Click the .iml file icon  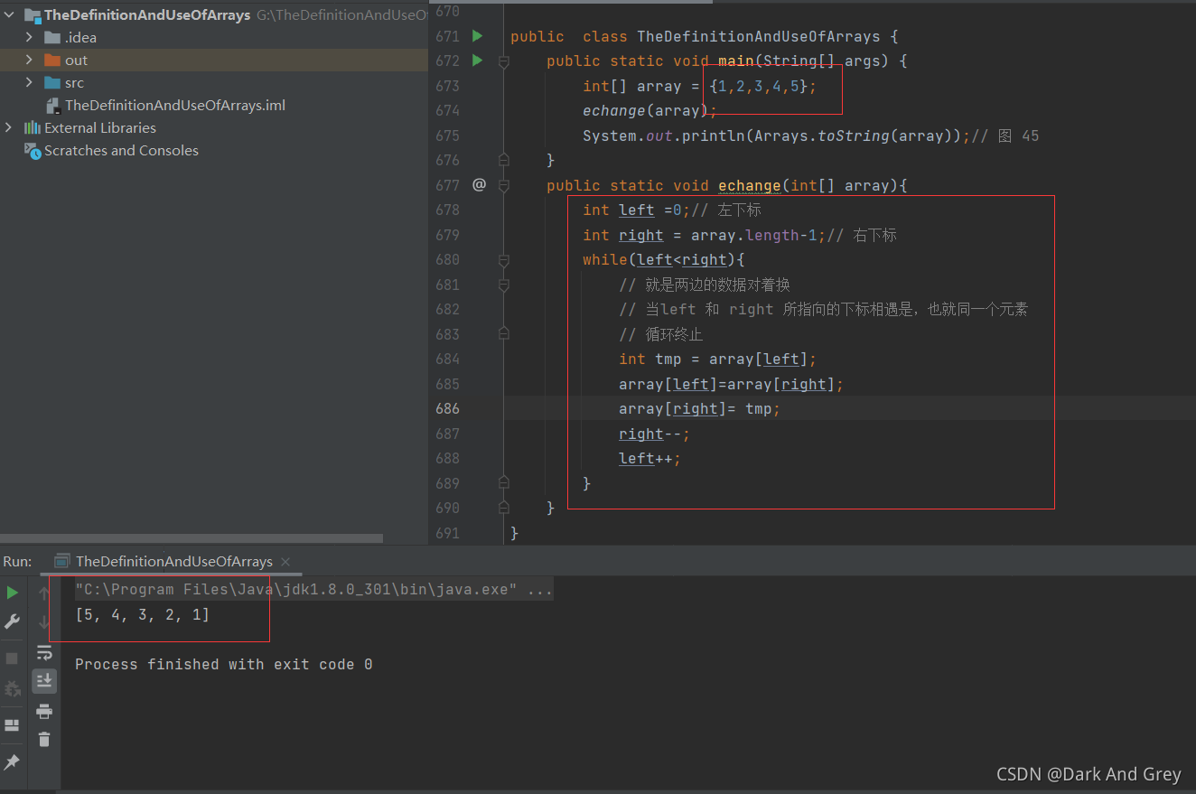pyautogui.click(x=52, y=106)
